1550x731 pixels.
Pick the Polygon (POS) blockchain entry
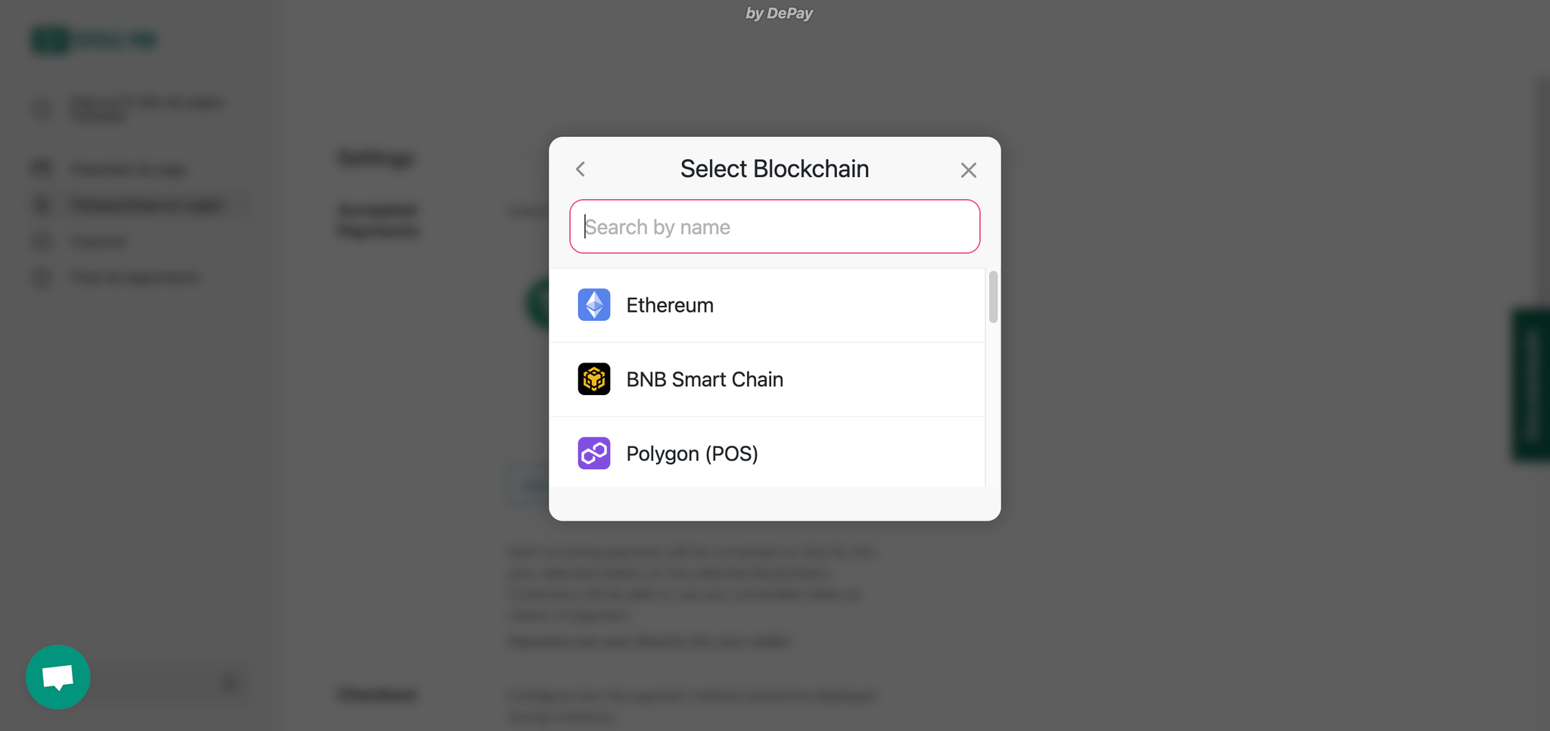click(x=692, y=454)
